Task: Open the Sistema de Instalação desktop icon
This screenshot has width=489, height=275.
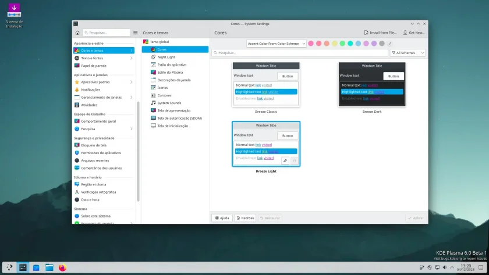Action: tap(14, 16)
